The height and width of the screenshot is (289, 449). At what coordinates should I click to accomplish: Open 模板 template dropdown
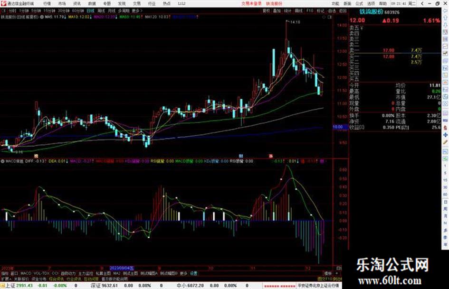click(327, 273)
